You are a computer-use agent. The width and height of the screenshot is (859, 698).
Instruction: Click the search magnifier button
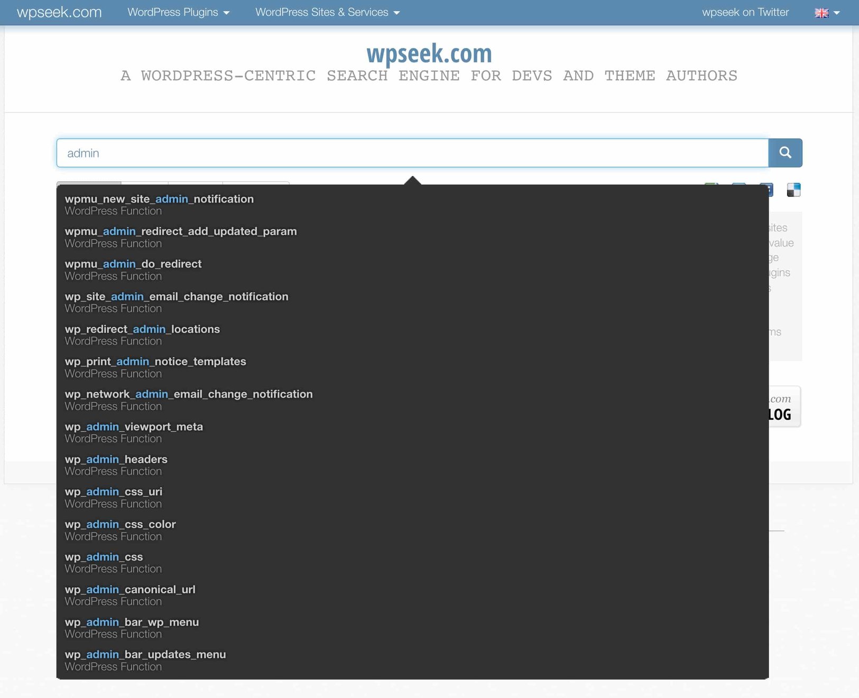tap(785, 153)
